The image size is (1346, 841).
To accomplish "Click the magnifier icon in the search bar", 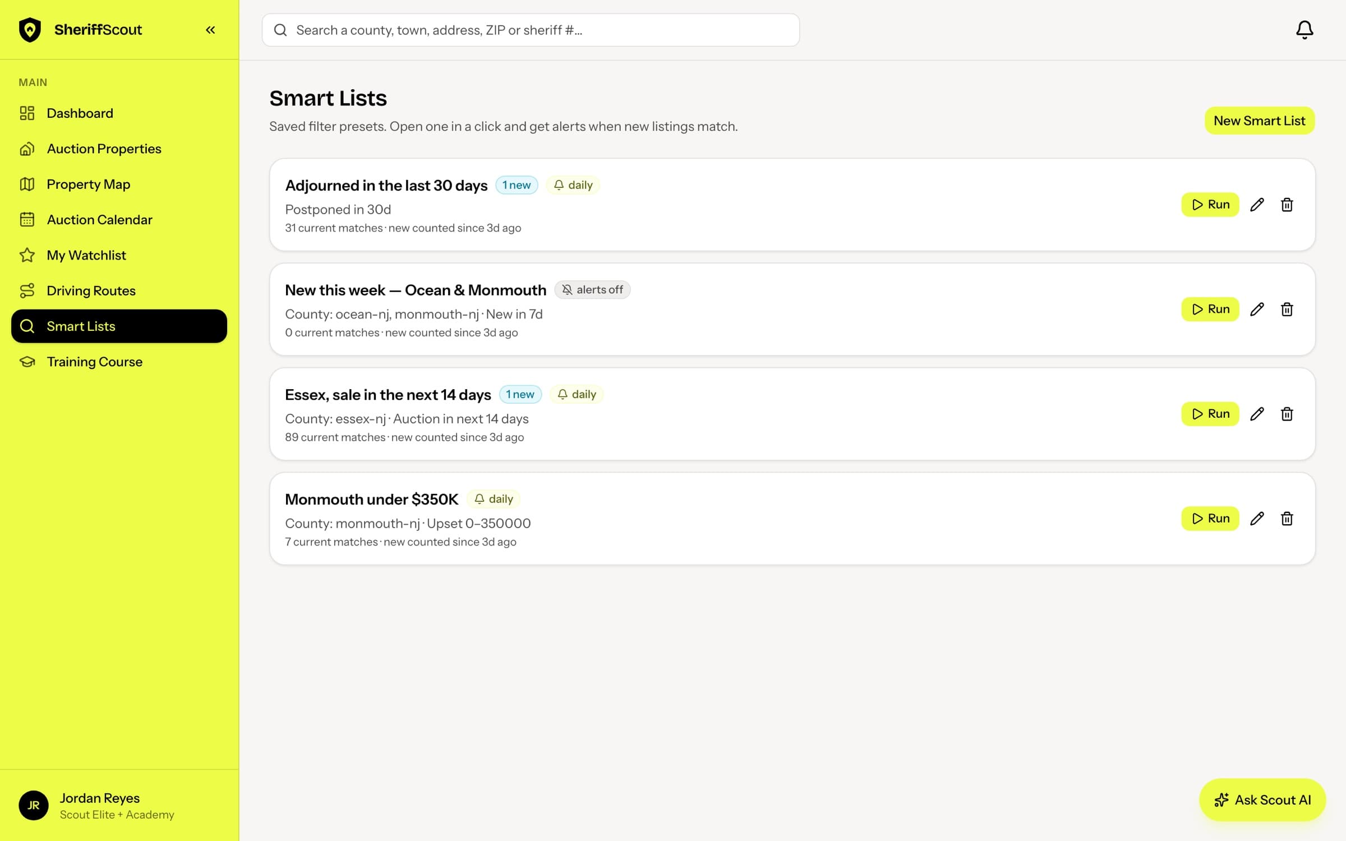I will coord(280,30).
